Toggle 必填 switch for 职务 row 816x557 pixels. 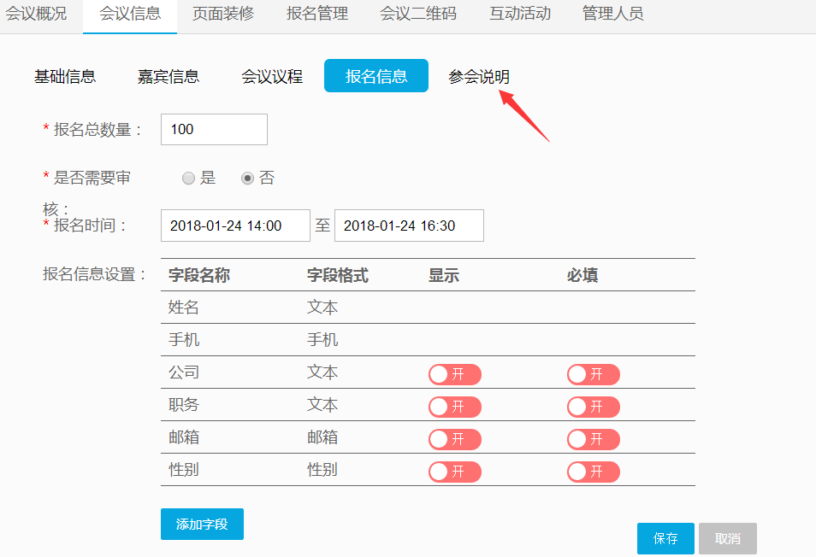(594, 407)
